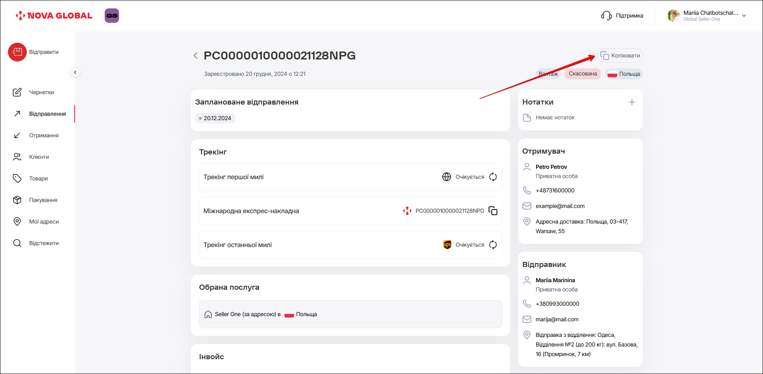Viewport: 763px width, 374px height.
Task: Navigate to Товари products section
Action: point(38,178)
